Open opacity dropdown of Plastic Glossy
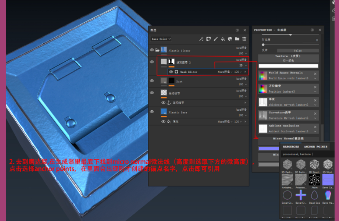339x221 pixels. pos(242,53)
